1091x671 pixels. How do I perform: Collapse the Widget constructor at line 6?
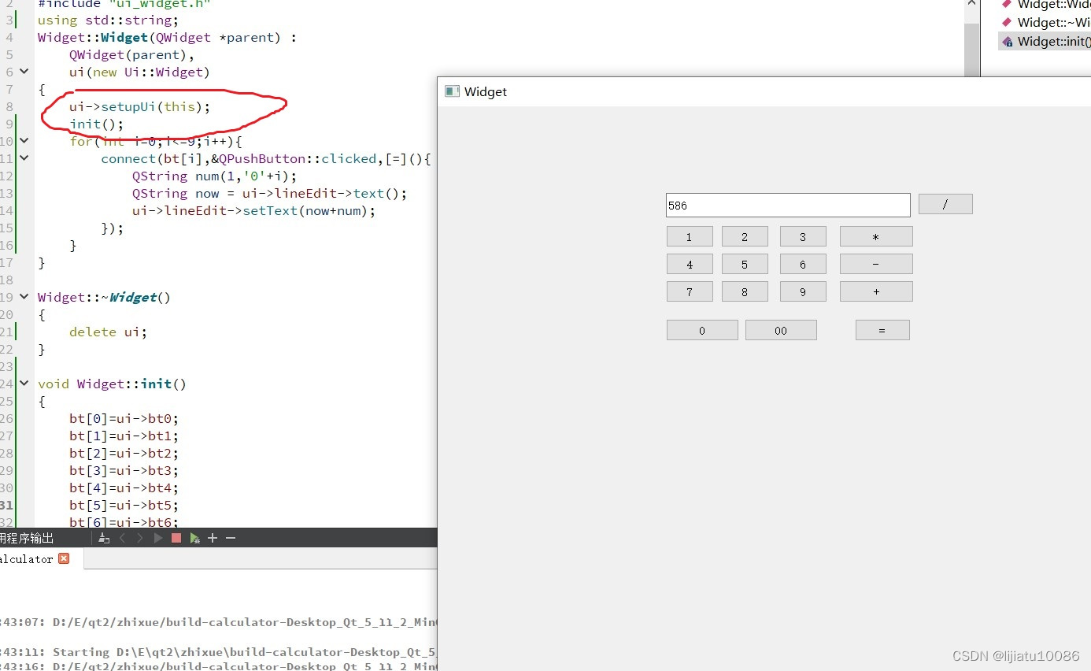point(23,71)
